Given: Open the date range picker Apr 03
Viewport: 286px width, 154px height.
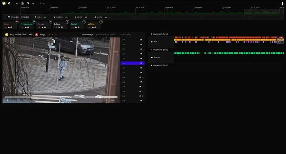Looking at the screenshot, I should [x=19, y=17].
